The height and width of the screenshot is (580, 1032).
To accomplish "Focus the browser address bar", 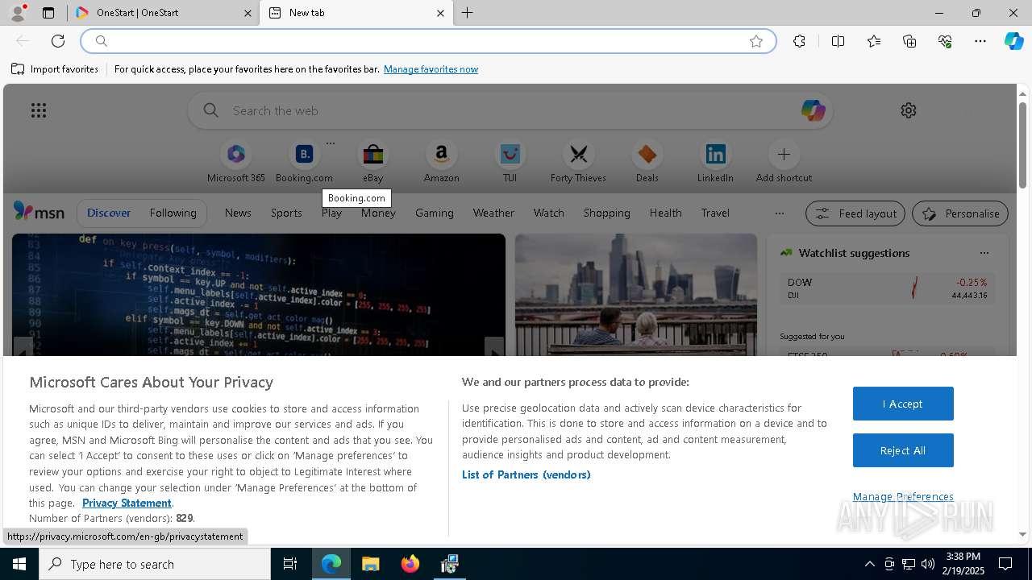I will click(427, 41).
